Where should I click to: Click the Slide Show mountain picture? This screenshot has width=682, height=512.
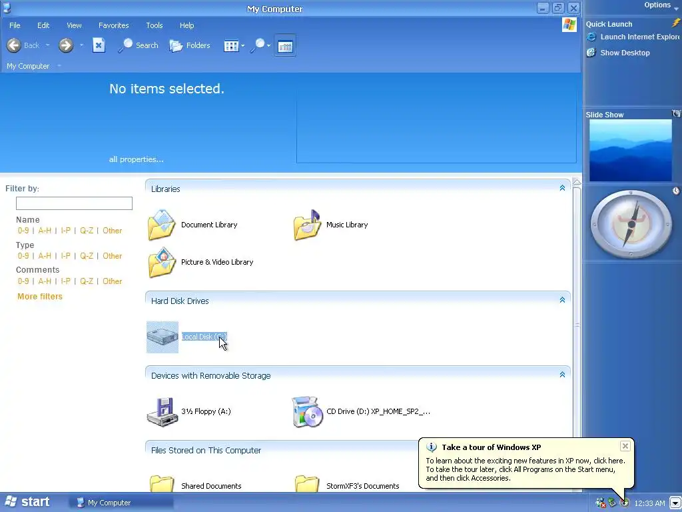point(631,151)
